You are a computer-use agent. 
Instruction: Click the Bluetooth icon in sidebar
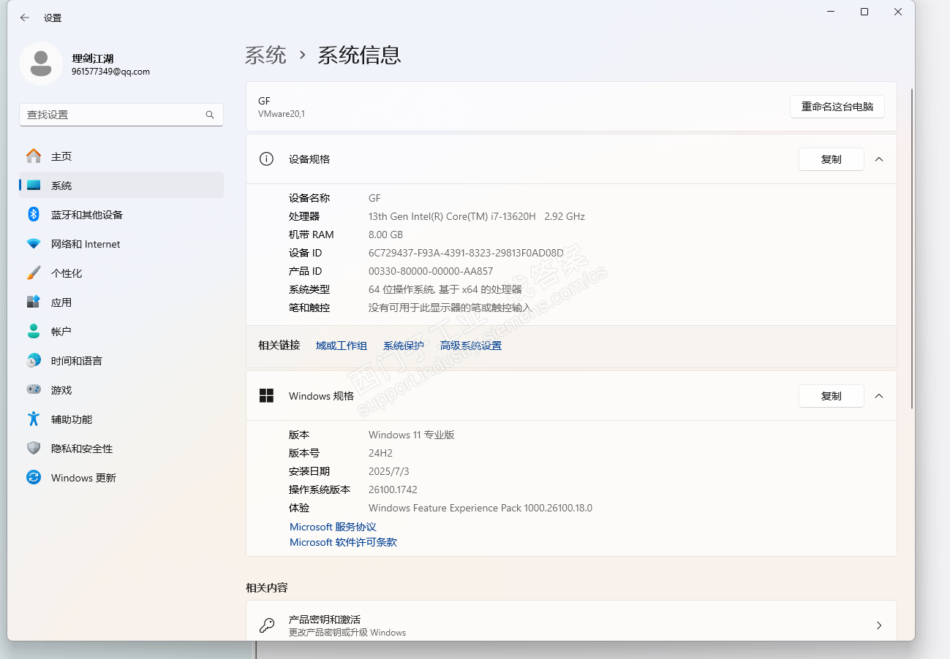pyautogui.click(x=34, y=215)
